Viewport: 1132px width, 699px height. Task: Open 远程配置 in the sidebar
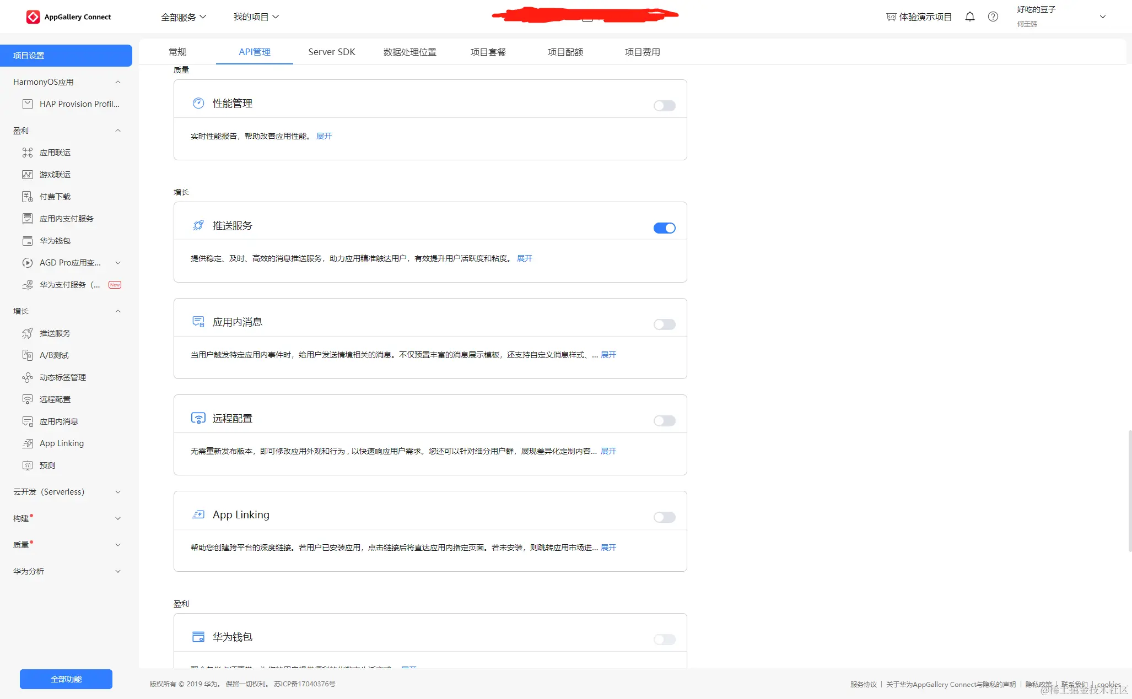tap(55, 399)
